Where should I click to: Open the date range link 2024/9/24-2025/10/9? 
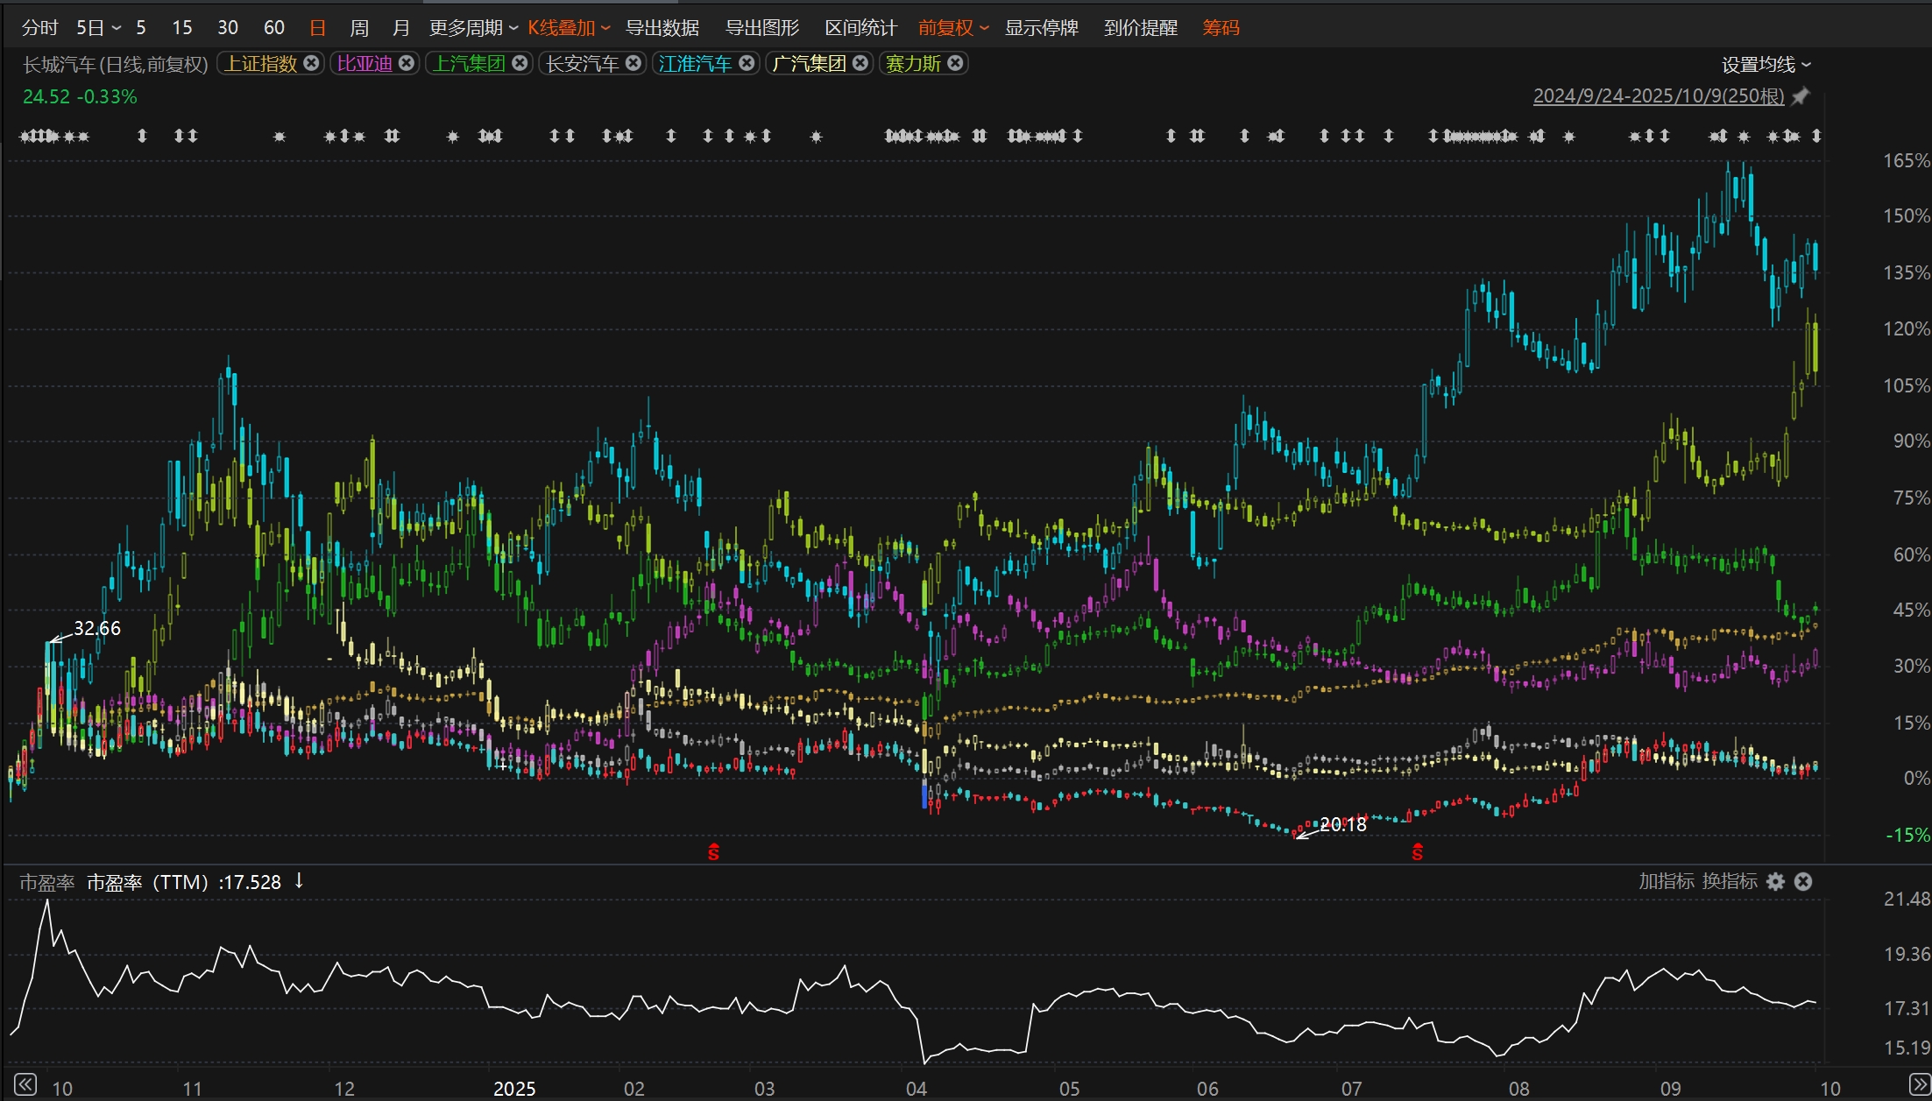(1658, 96)
